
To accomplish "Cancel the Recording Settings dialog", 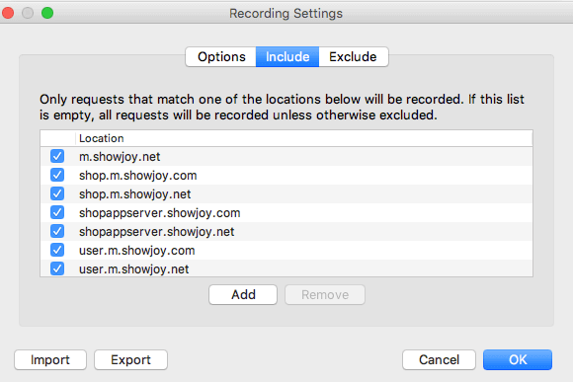I will (439, 359).
